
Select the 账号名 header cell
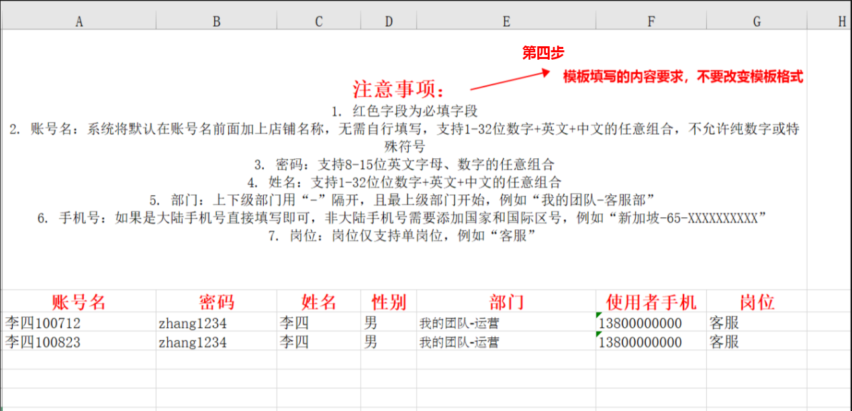[x=79, y=302]
